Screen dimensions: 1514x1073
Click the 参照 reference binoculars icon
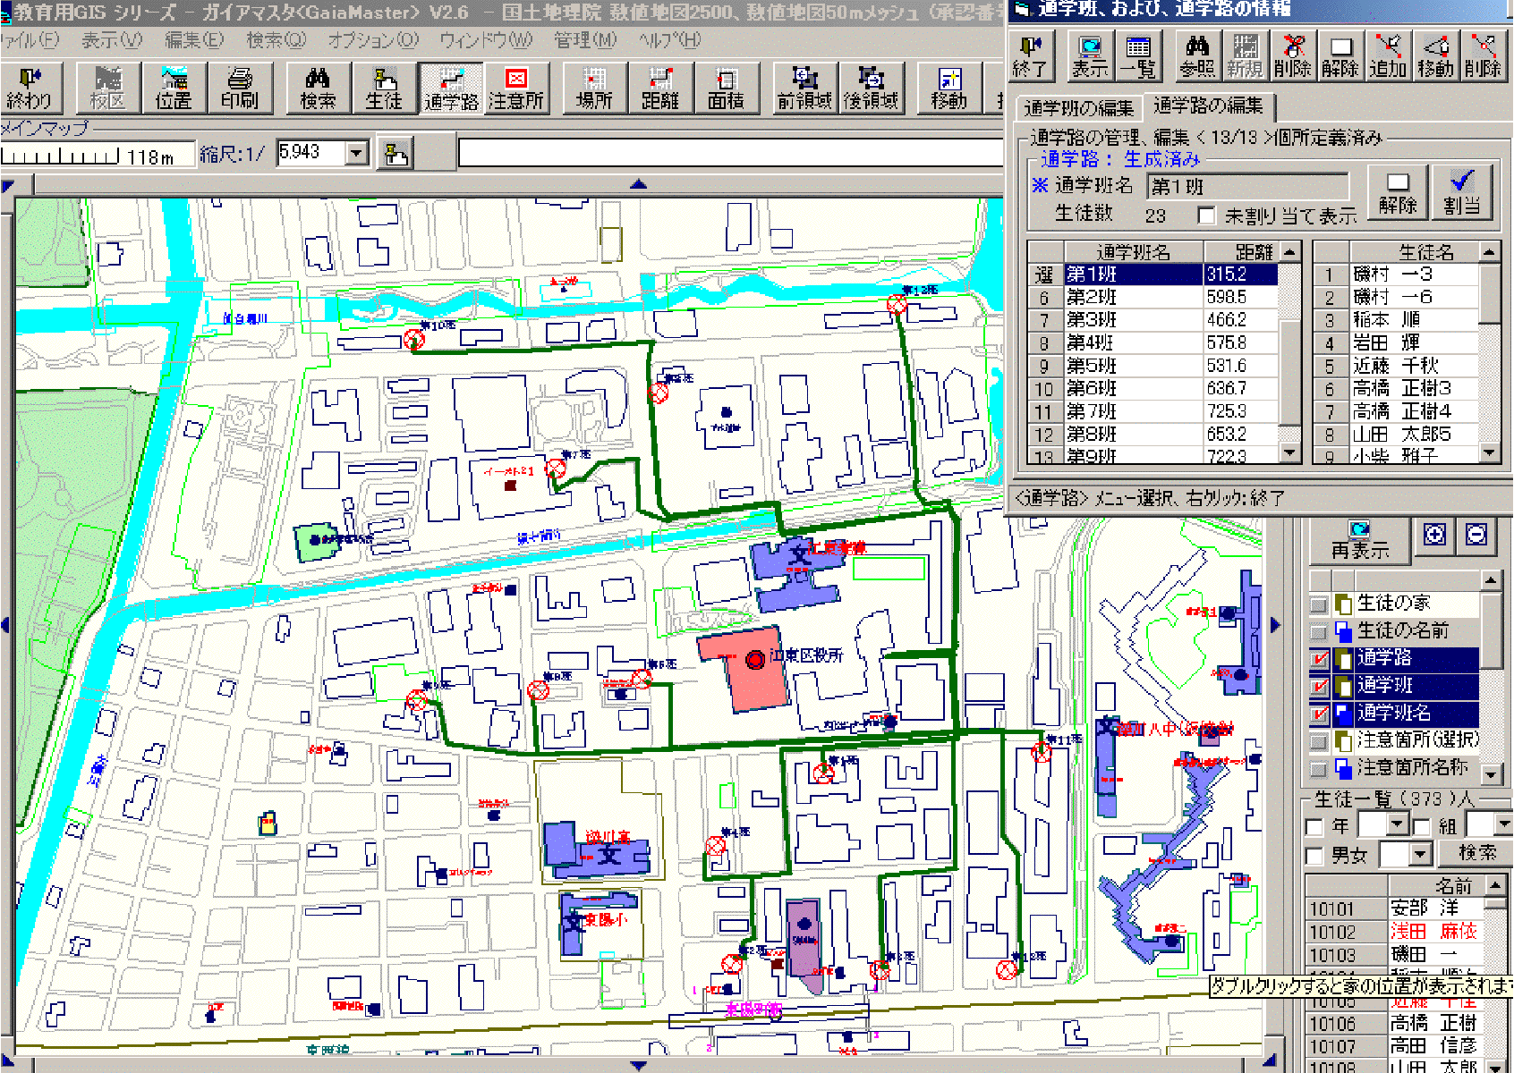(1197, 56)
